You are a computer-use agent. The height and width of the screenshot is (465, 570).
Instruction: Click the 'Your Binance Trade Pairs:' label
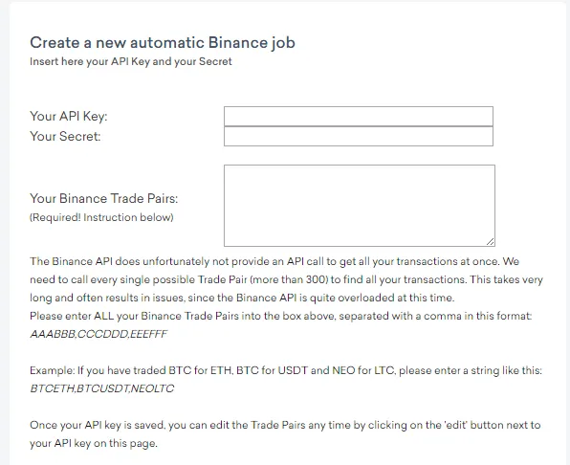click(104, 198)
